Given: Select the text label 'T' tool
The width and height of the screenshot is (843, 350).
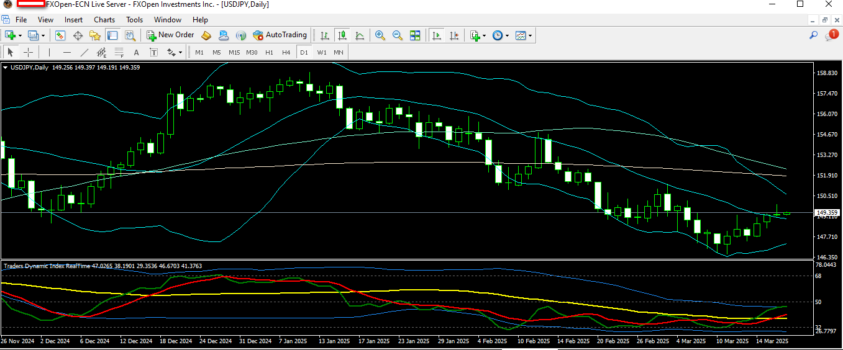Looking at the screenshot, I should 153,52.
